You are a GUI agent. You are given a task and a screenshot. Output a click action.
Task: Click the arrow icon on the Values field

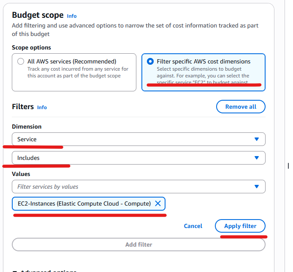(x=257, y=187)
